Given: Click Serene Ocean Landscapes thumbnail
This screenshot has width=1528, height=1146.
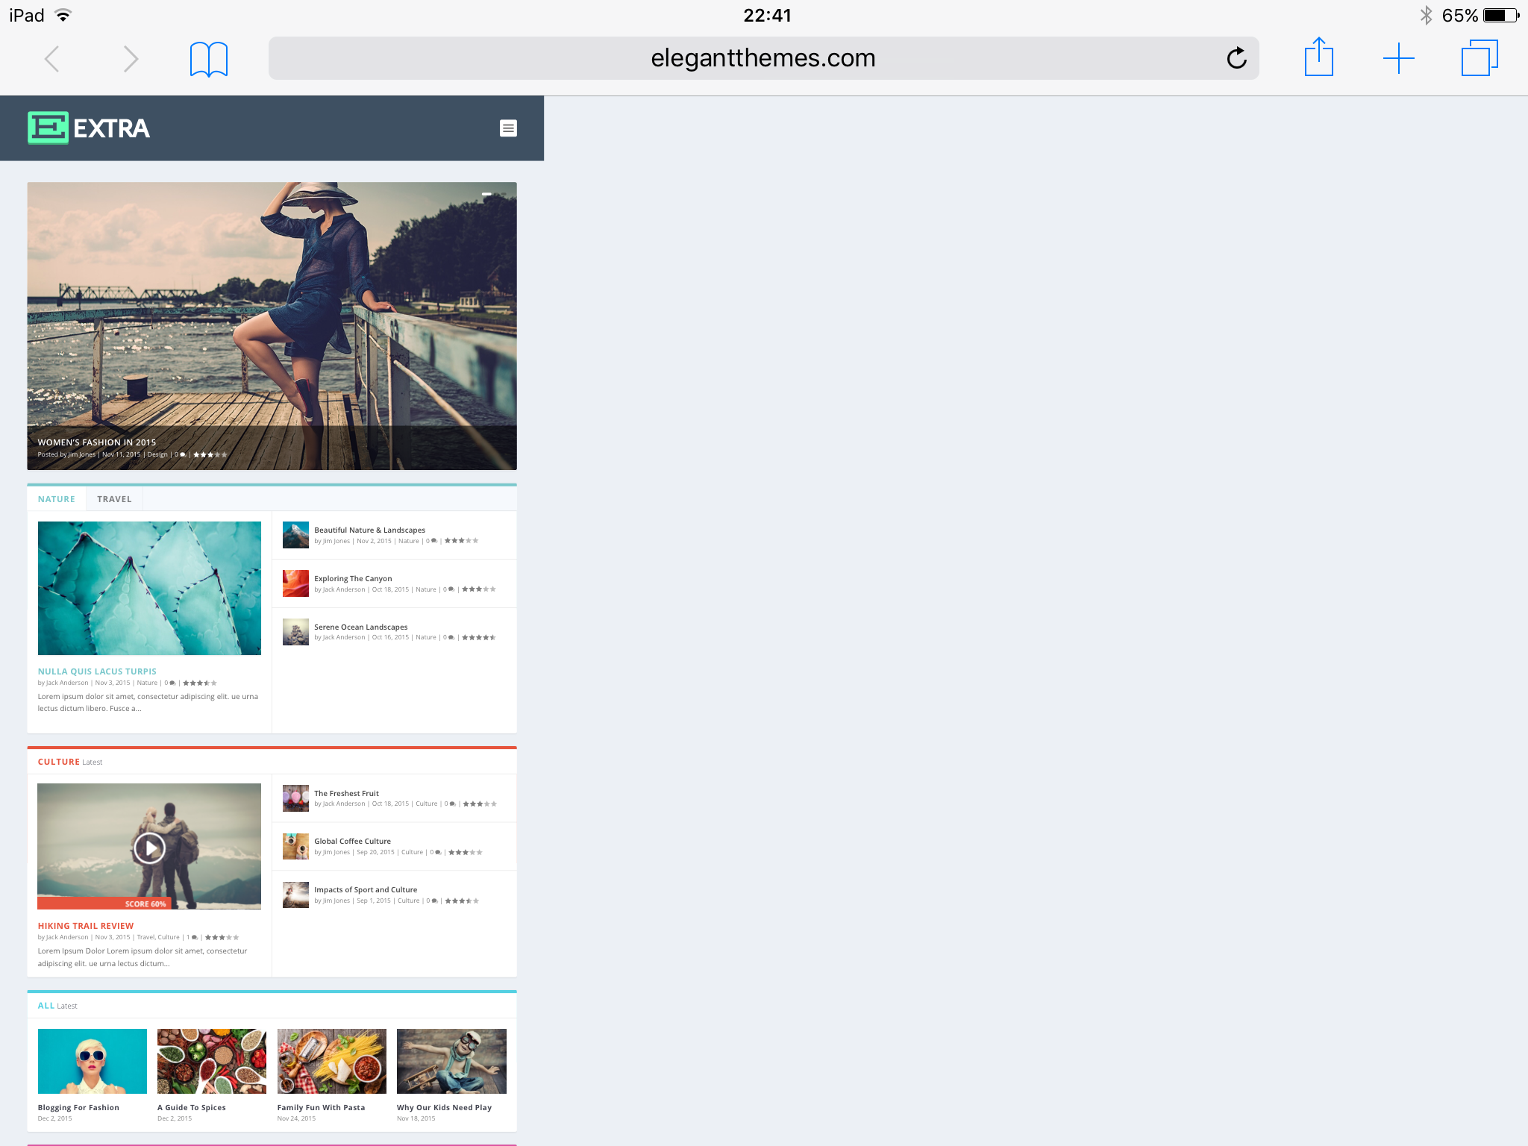Looking at the screenshot, I should tap(295, 632).
